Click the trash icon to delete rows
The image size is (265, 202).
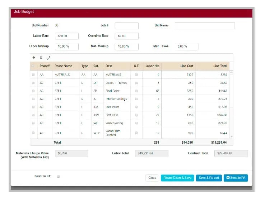[x=41, y=57]
